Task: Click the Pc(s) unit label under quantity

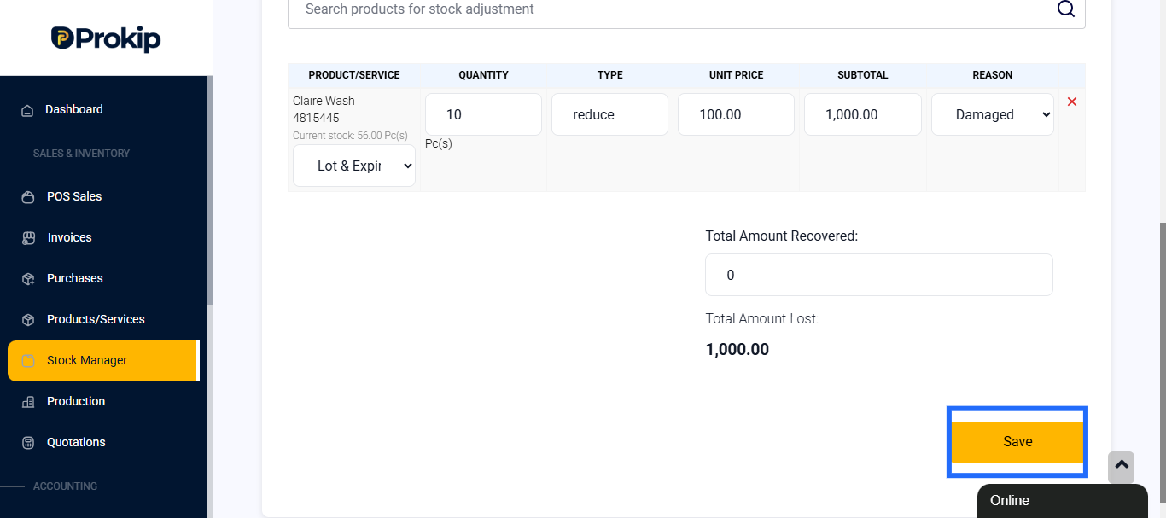Action: pyautogui.click(x=439, y=143)
